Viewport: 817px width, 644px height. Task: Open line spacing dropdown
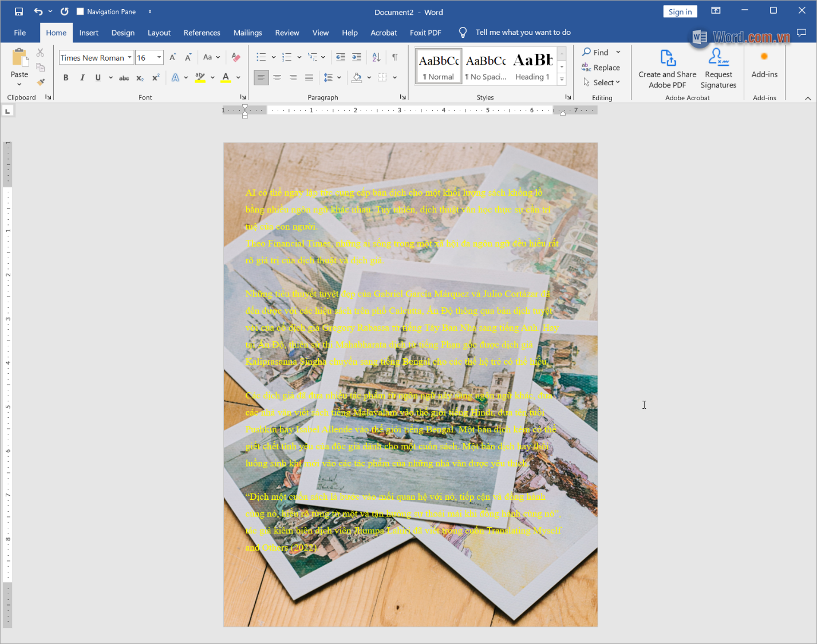pyautogui.click(x=339, y=77)
